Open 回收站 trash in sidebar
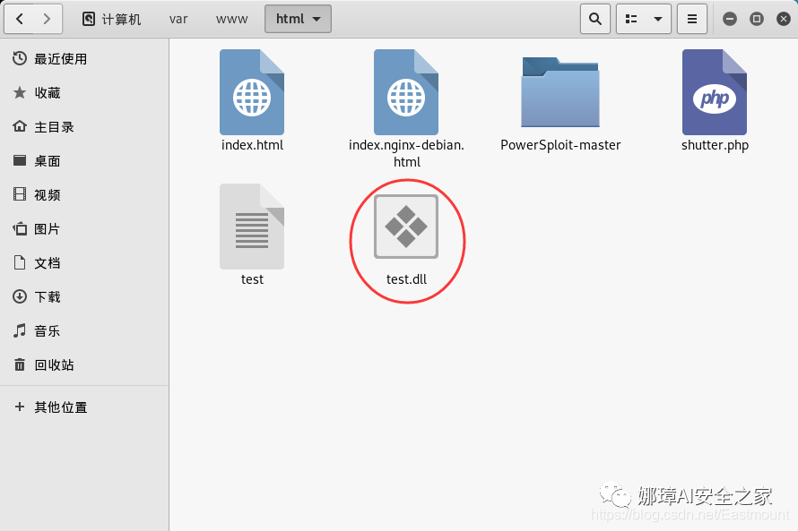This screenshot has height=531, width=798. coord(84,364)
